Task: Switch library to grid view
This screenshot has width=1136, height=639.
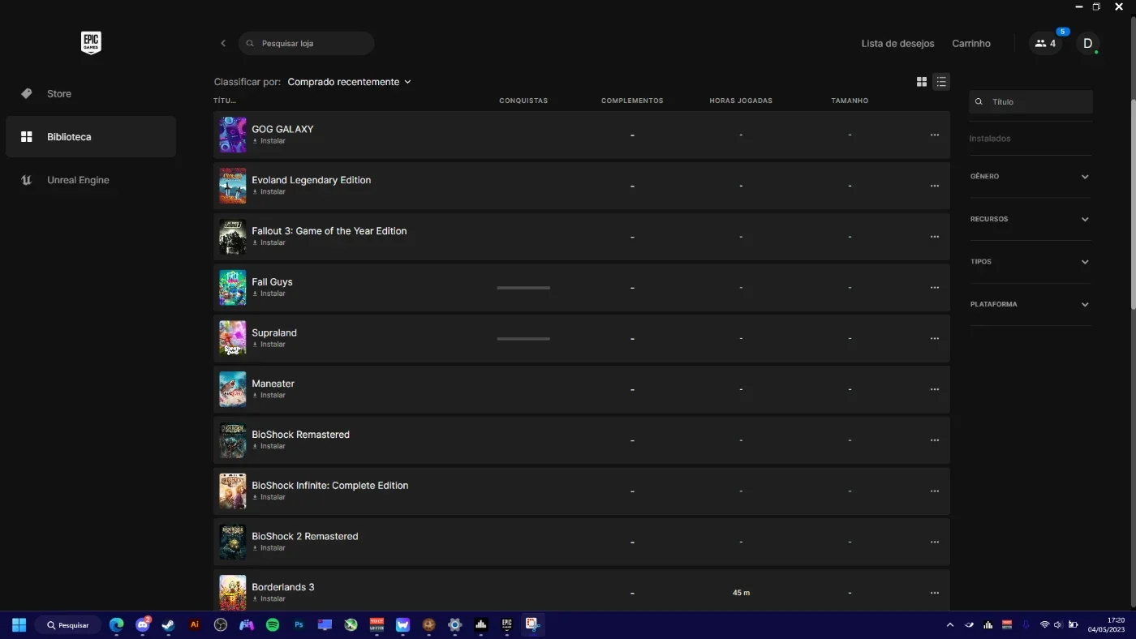Action: [922, 82]
